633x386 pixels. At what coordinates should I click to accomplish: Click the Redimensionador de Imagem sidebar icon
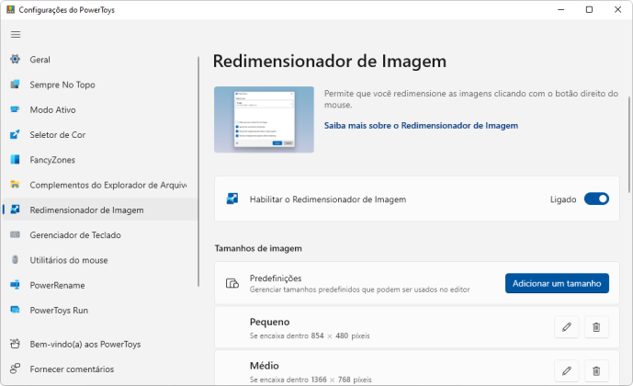coord(15,210)
